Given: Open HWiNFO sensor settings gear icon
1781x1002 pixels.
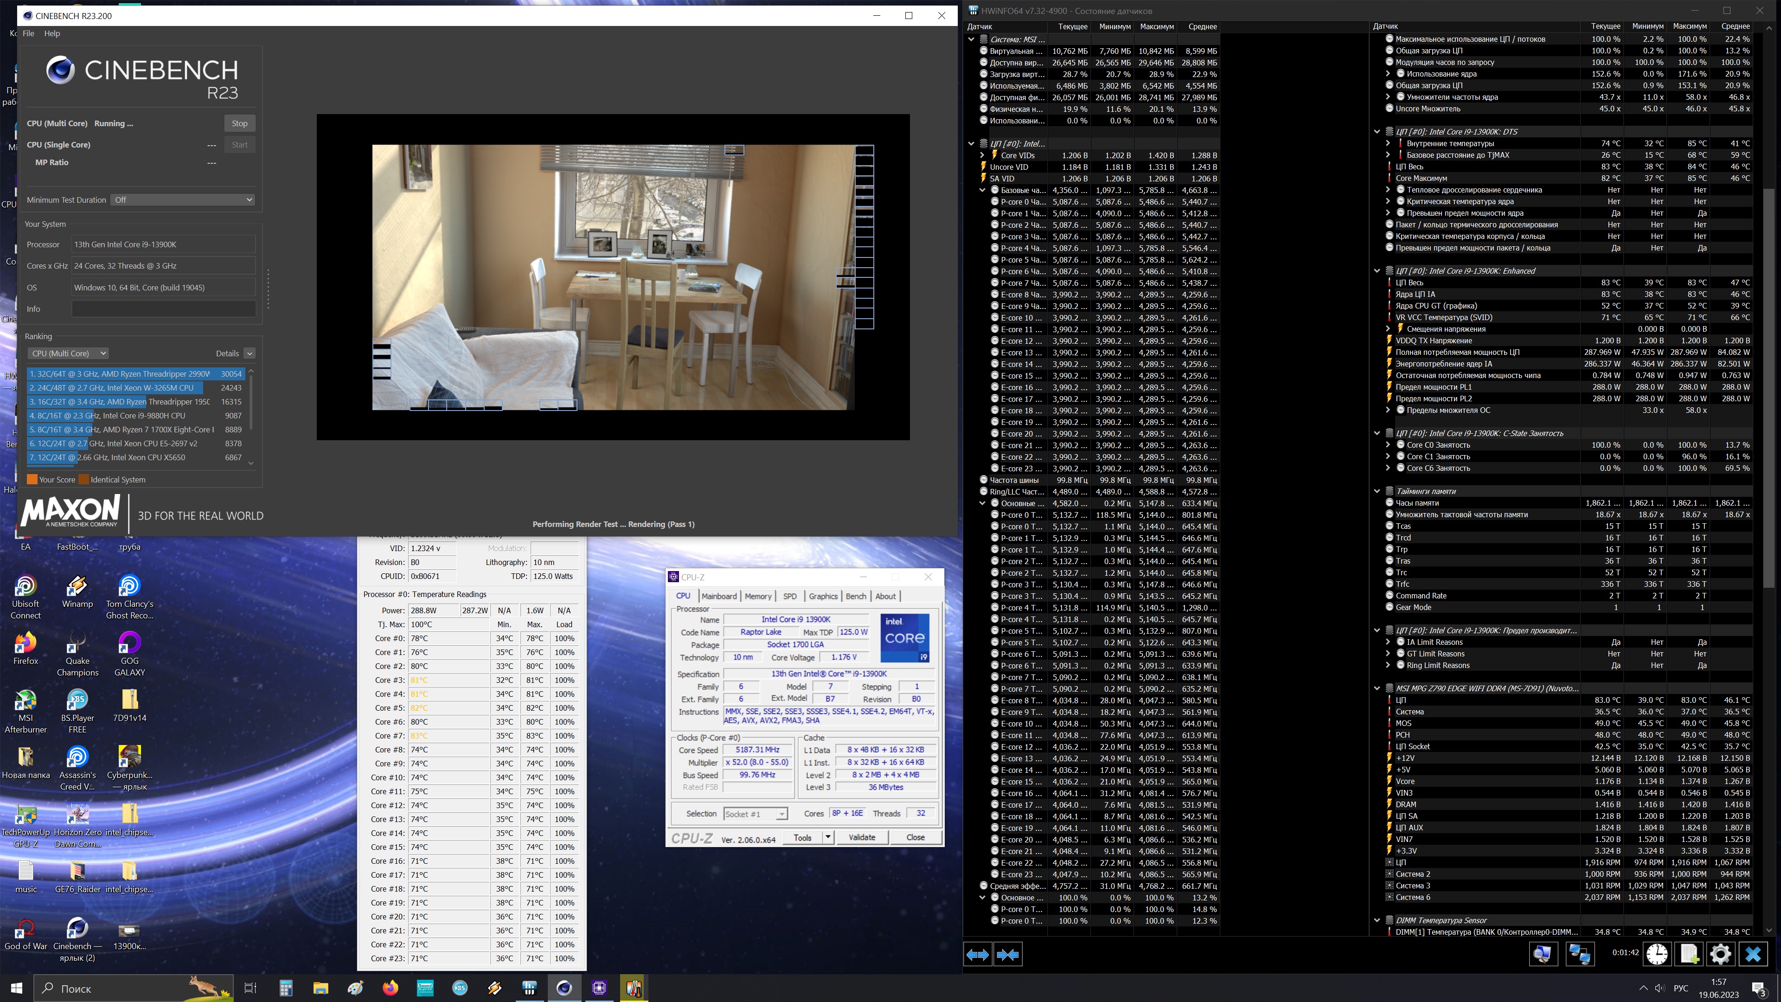Looking at the screenshot, I should point(1720,954).
